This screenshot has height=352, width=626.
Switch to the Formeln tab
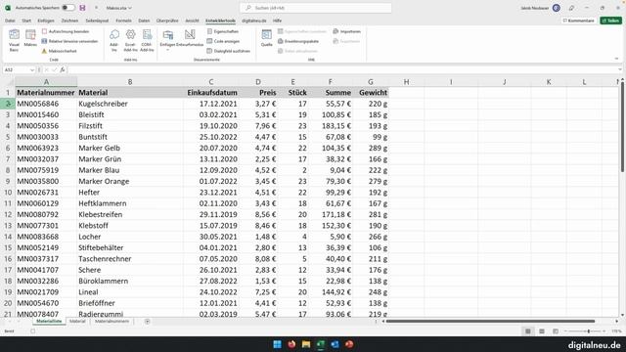[123, 21]
